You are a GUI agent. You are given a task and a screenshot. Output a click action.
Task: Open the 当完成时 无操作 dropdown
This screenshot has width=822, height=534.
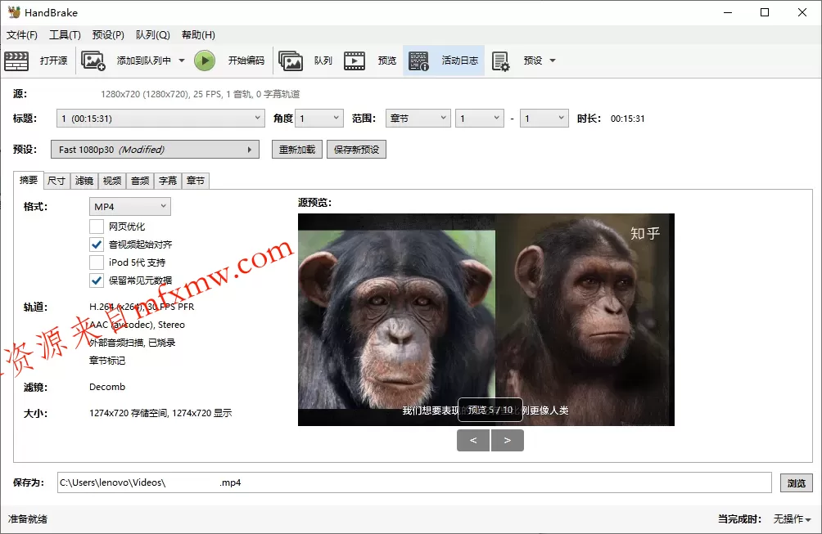pos(793,518)
